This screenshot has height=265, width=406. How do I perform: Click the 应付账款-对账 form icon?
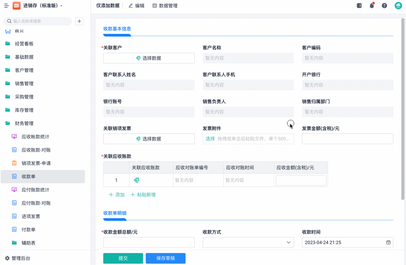pos(14,203)
